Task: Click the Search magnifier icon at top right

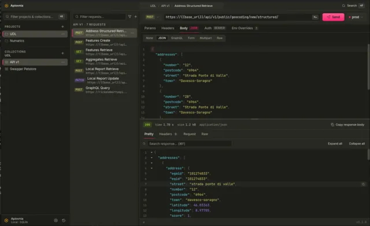Action: [343, 6]
